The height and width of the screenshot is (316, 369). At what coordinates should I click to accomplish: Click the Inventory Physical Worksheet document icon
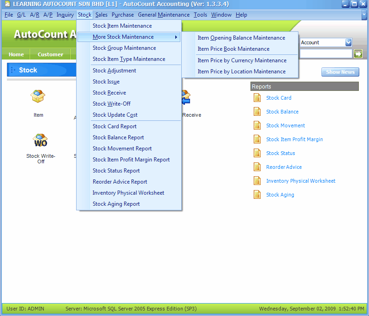pyautogui.click(x=257, y=181)
